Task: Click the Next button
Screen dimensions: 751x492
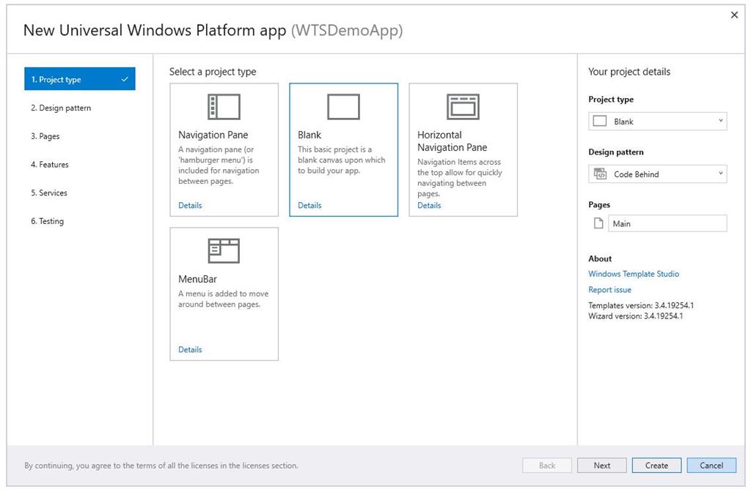Action: point(601,465)
